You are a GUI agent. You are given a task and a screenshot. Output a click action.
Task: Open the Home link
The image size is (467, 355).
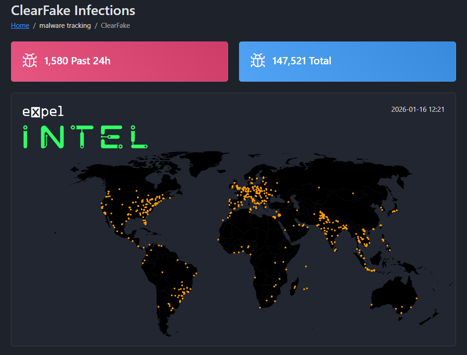(20, 26)
